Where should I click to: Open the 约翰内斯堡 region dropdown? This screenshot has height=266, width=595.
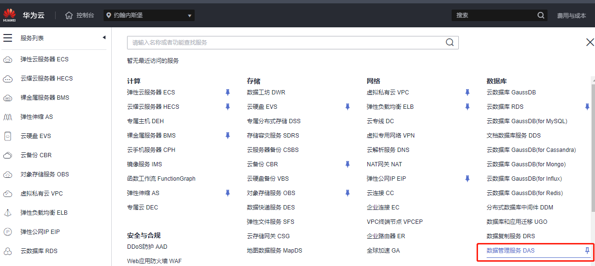point(149,15)
